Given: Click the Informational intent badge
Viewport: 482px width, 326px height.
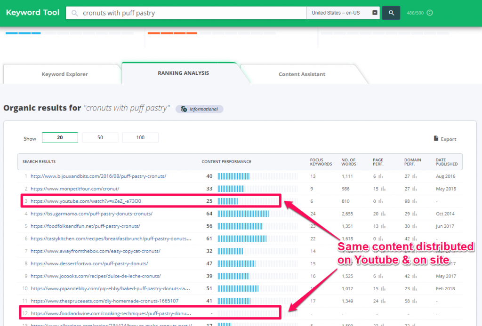Looking at the screenshot, I should point(200,109).
